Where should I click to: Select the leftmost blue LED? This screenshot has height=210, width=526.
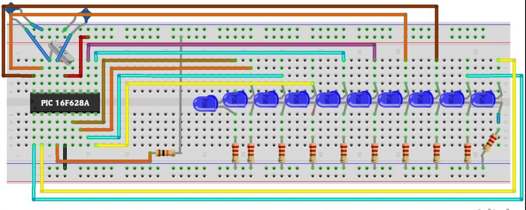click(205, 103)
